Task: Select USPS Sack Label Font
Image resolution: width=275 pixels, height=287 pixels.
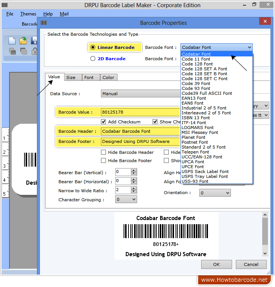Action: (217, 172)
